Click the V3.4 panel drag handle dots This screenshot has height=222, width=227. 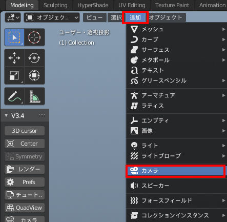pos(42,116)
